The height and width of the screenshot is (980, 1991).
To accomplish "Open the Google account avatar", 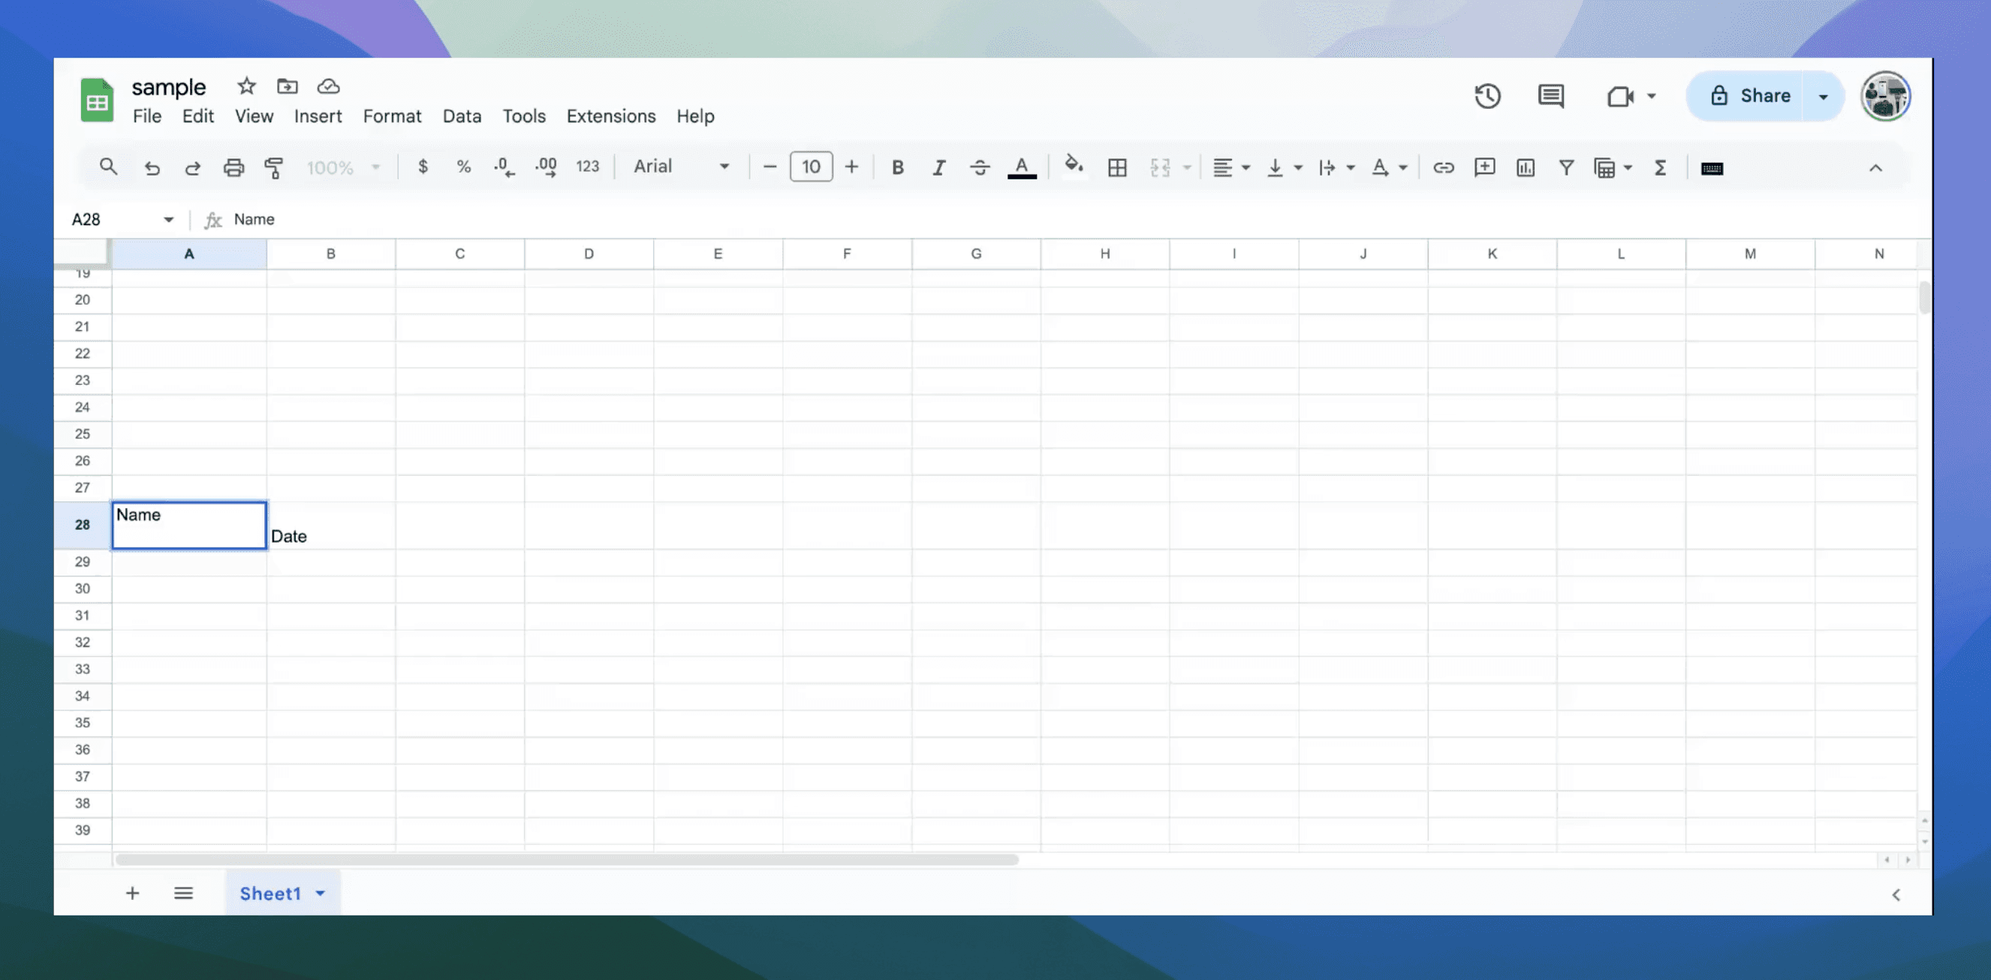I will (1885, 97).
